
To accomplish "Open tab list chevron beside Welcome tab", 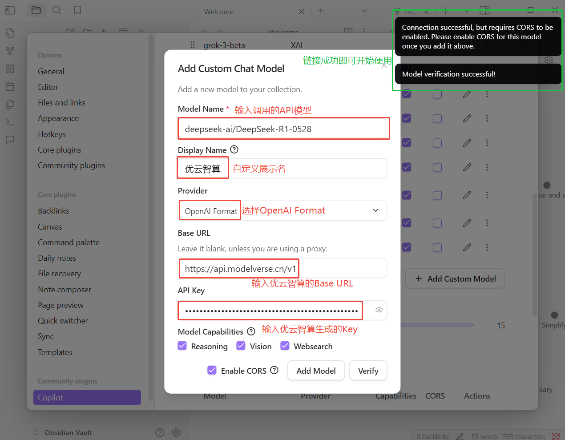I will click(364, 11).
